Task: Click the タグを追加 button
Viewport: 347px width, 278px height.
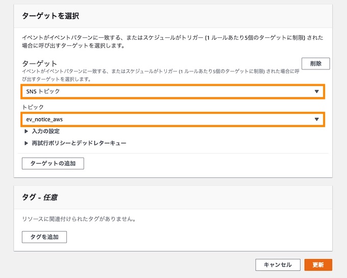Action: (44, 237)
